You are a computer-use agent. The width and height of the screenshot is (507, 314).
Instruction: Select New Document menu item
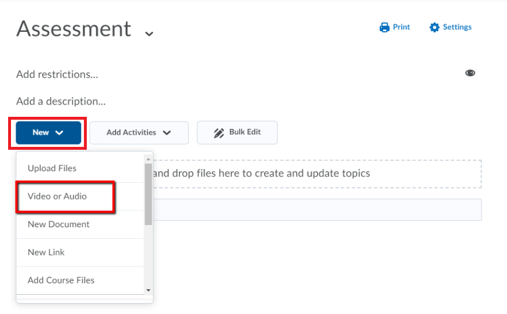(x=80, y=224)
